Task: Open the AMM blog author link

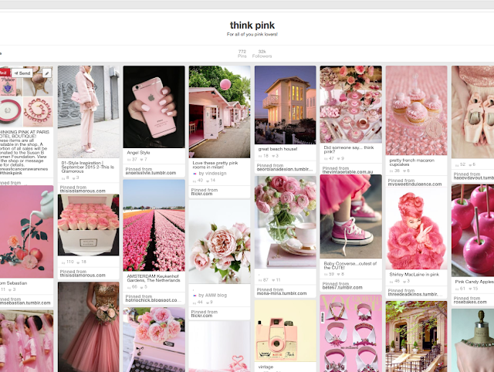Action: pyautogui.click(x=213, y=296)
